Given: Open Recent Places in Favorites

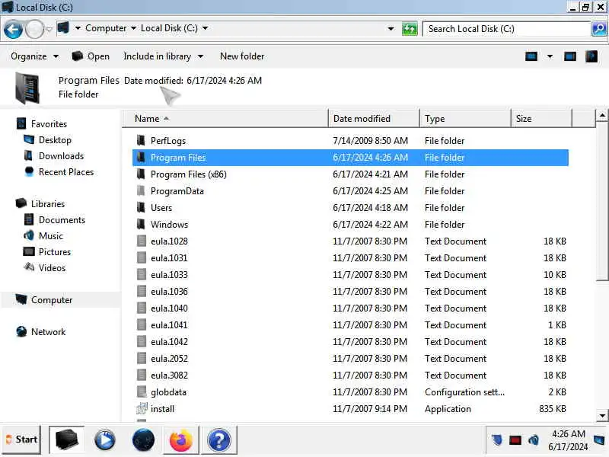Looking at the screenshot, I should [66, 172].
